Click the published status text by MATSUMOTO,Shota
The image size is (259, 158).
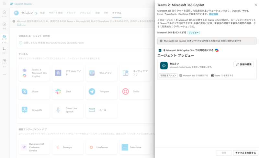coord(53,43)
